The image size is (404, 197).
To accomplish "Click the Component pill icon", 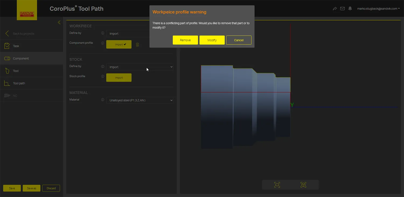I will click(x=7, y=58).
